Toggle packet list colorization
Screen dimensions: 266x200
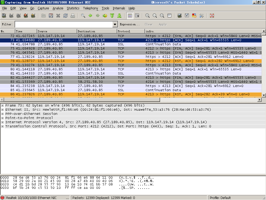pos(130,16)
